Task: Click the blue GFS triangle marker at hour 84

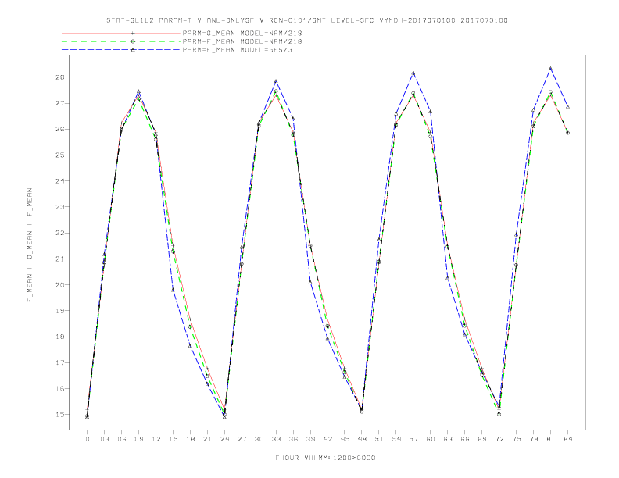Action: (567, 106)
